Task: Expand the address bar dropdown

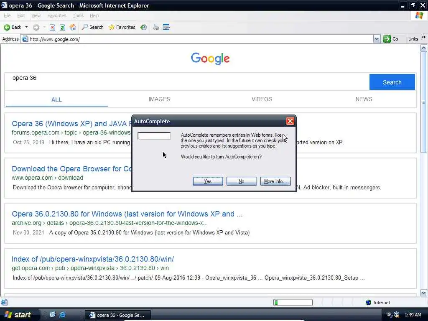Action: click(x=377, y=39)
